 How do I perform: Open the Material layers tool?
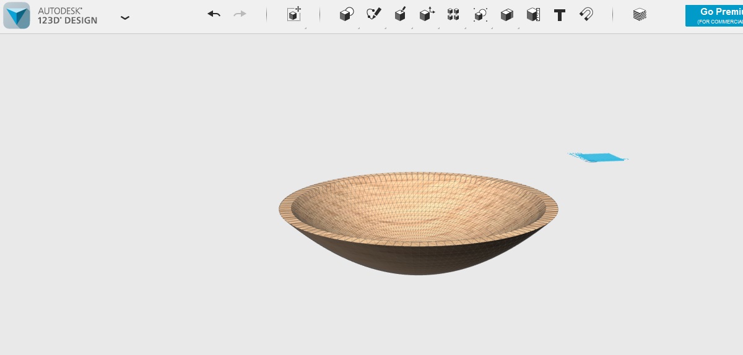pyautogui.click(x=640, y=15)
